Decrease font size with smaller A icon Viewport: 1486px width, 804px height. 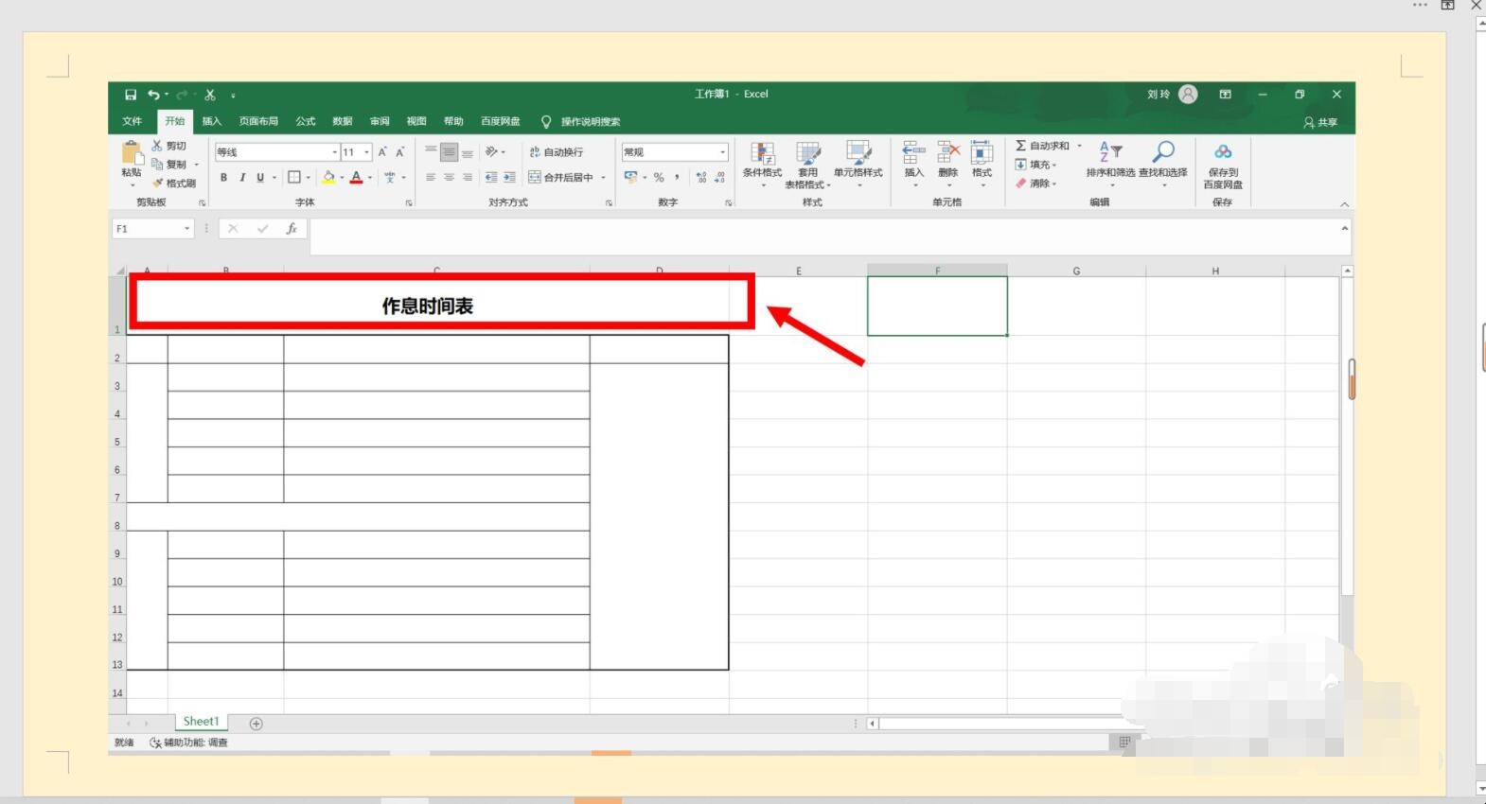coord(400,152)
